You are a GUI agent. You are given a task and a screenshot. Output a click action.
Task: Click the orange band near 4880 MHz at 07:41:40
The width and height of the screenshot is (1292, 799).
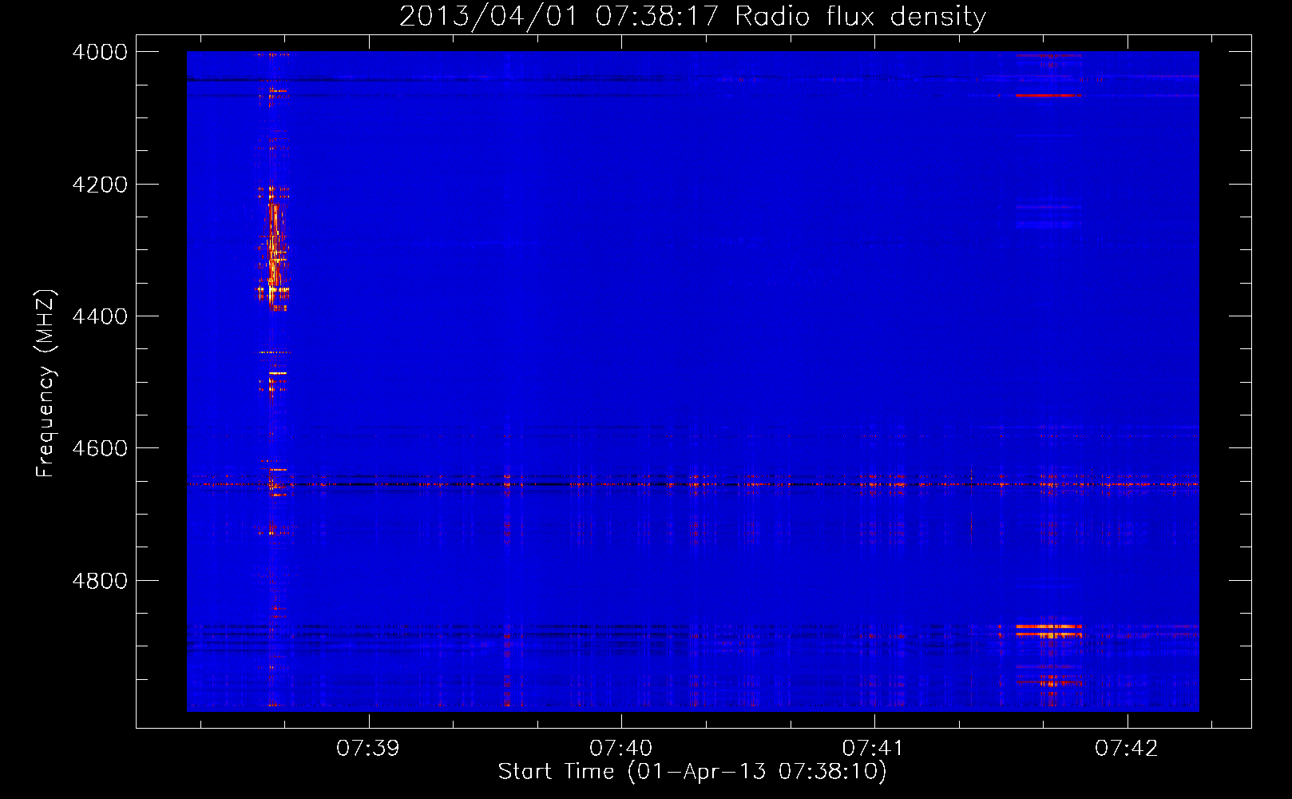[x=1049, y=630]
